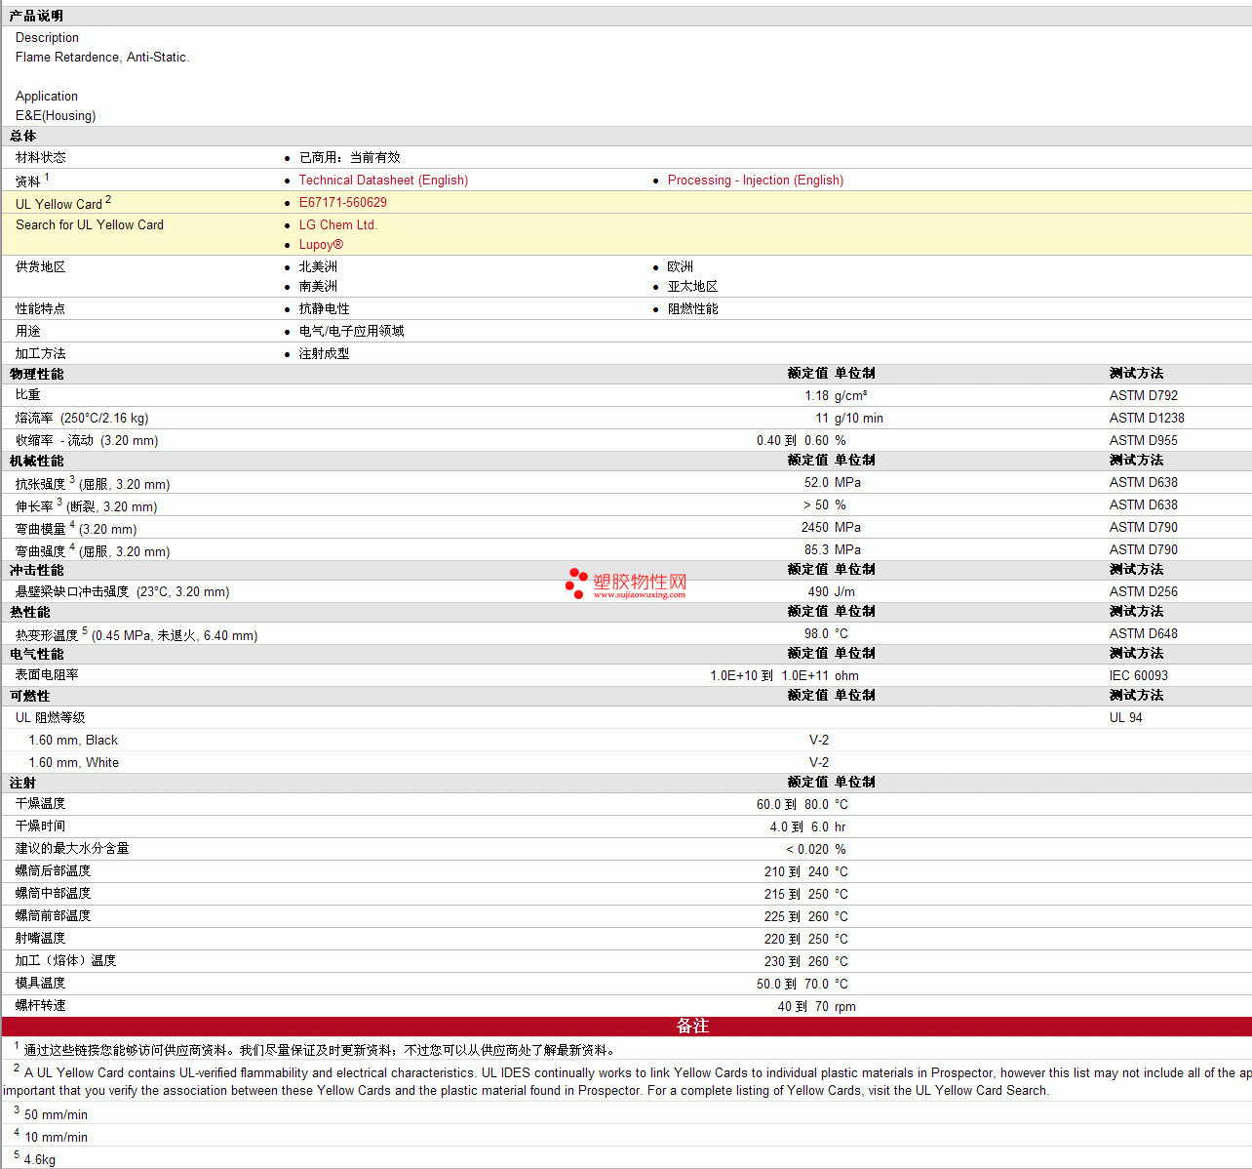The image size is (1252, 1169).
Task: Click the 材料状态 row label
Action: [x=40, y=158]
